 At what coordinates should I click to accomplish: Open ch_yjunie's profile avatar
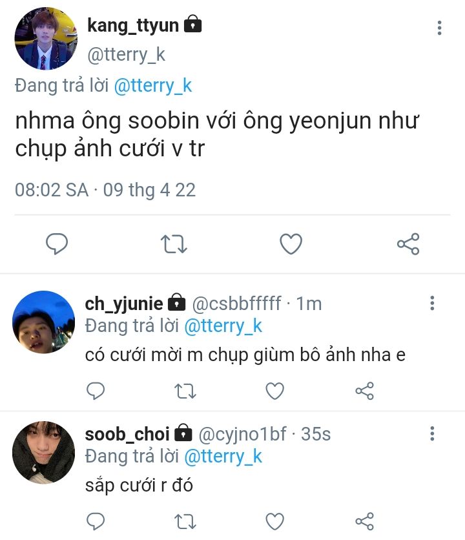coord(44,322)
